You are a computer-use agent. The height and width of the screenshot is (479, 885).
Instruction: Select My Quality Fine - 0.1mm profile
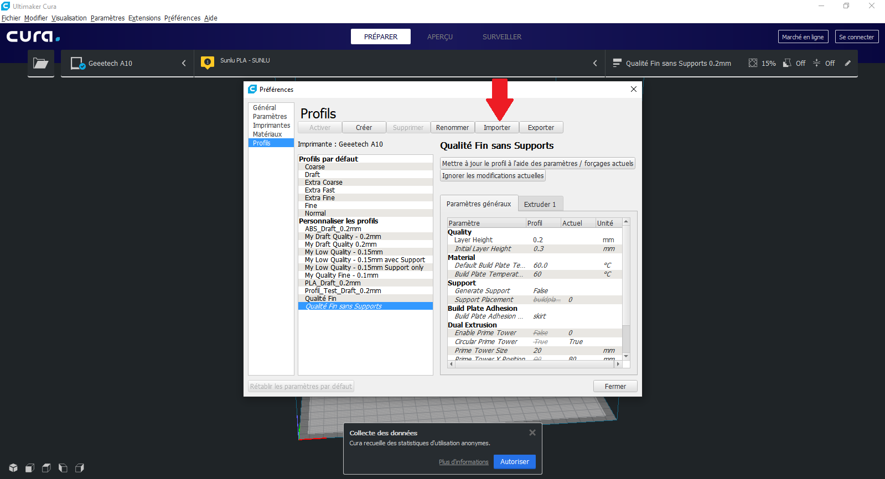pyautogui.click(x=341, y=275)
